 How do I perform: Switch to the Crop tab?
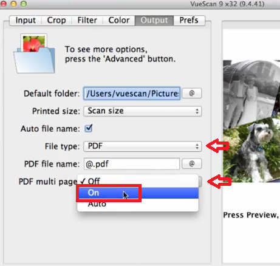tap(56, 20)
